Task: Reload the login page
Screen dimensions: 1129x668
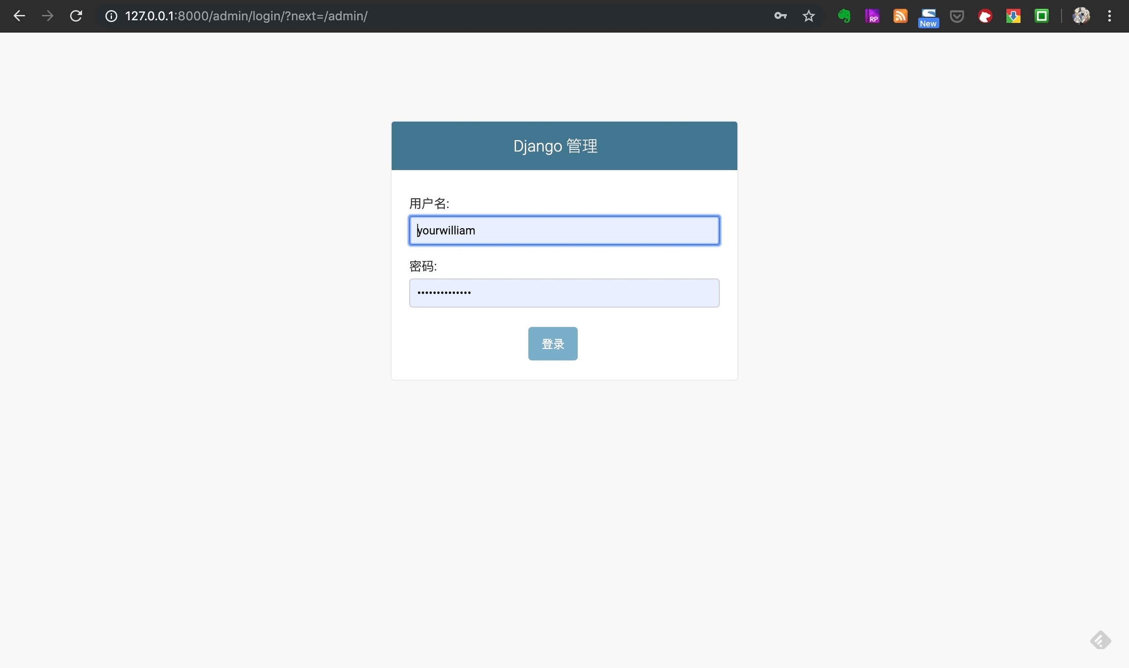Action: coord(76,16)
